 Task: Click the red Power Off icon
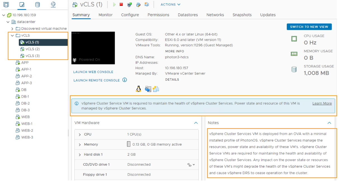coord(121,4)
